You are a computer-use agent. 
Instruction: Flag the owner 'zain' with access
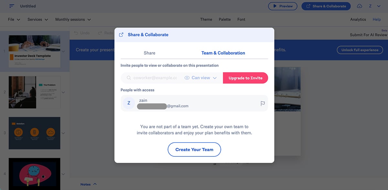(x=263, y=103)
